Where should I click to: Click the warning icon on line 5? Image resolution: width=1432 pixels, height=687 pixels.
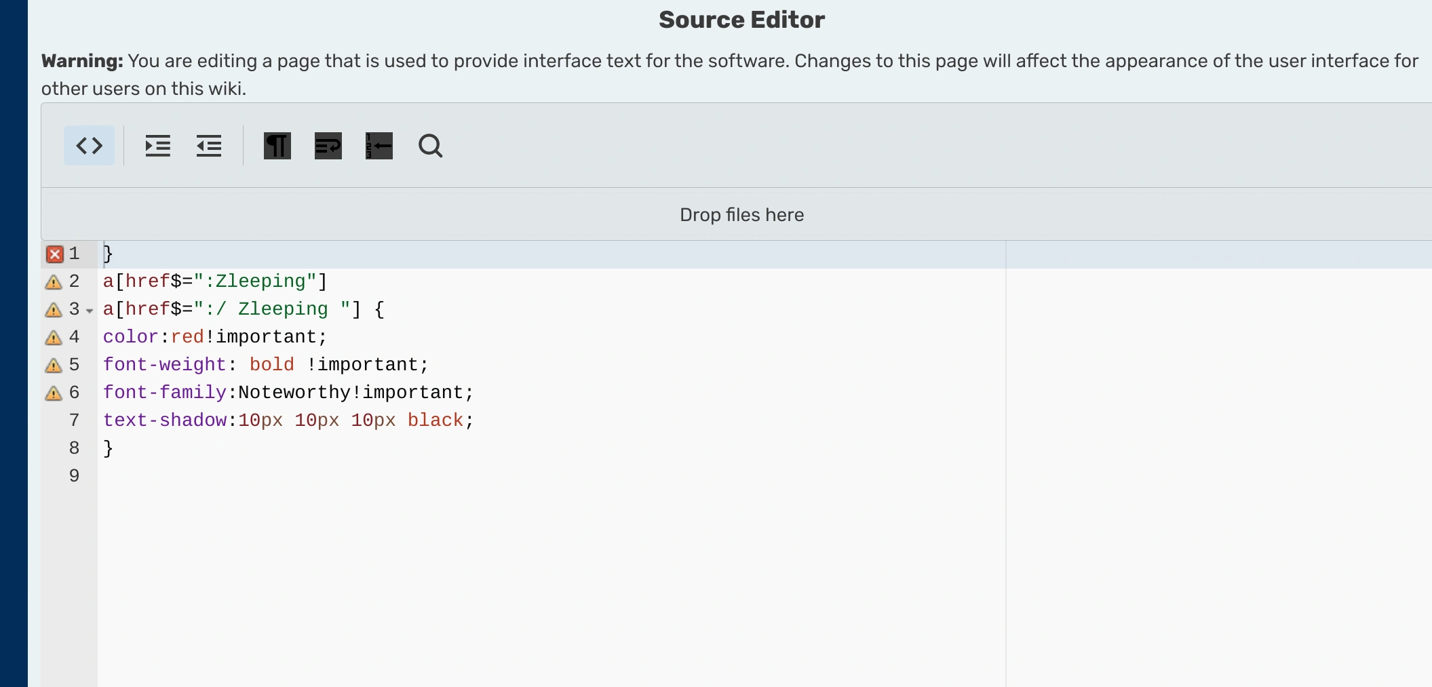click(54, 366)
